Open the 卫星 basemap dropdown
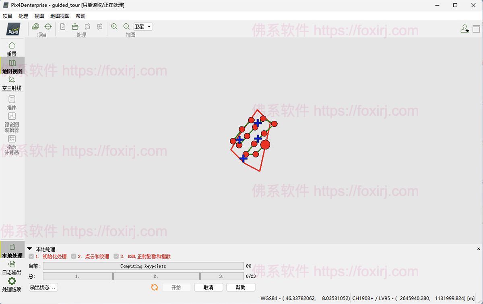This screenshot has width=483, height=304. coord(143,27)
